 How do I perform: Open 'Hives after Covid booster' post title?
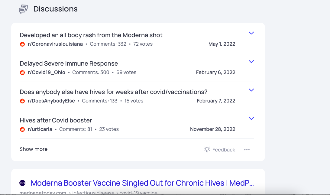pyautogui.click(x=56, y=120)
